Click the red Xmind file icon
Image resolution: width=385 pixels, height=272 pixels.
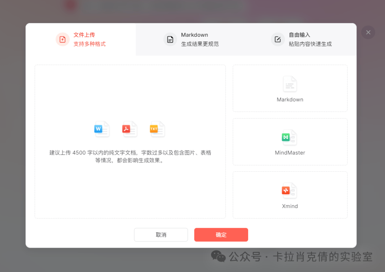pyautogui.click(x=289, y=190)
